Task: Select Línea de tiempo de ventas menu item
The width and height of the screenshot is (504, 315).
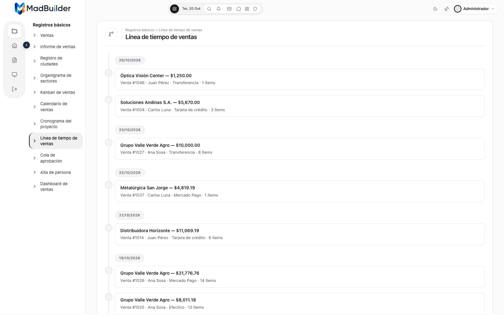Action: (x=56, y=141)
